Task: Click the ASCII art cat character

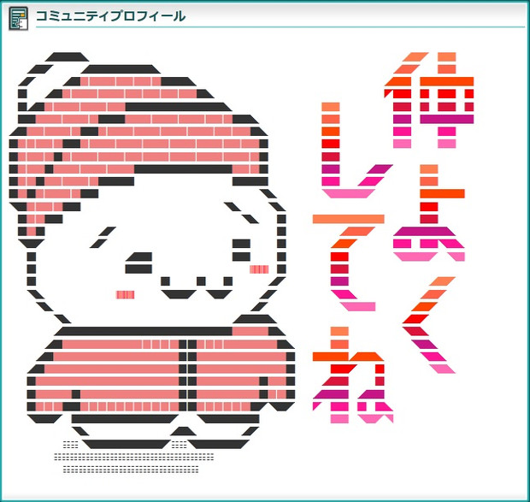Action: click(152, 263)
